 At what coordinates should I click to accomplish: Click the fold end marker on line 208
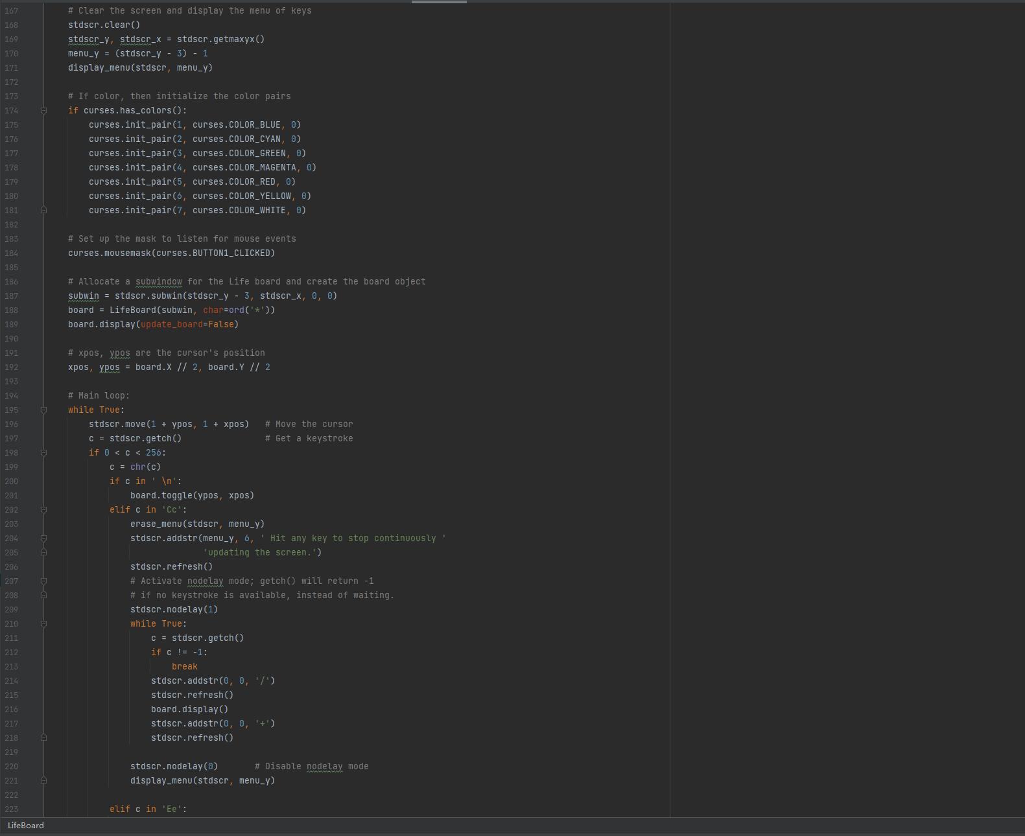tap(43, 596)
